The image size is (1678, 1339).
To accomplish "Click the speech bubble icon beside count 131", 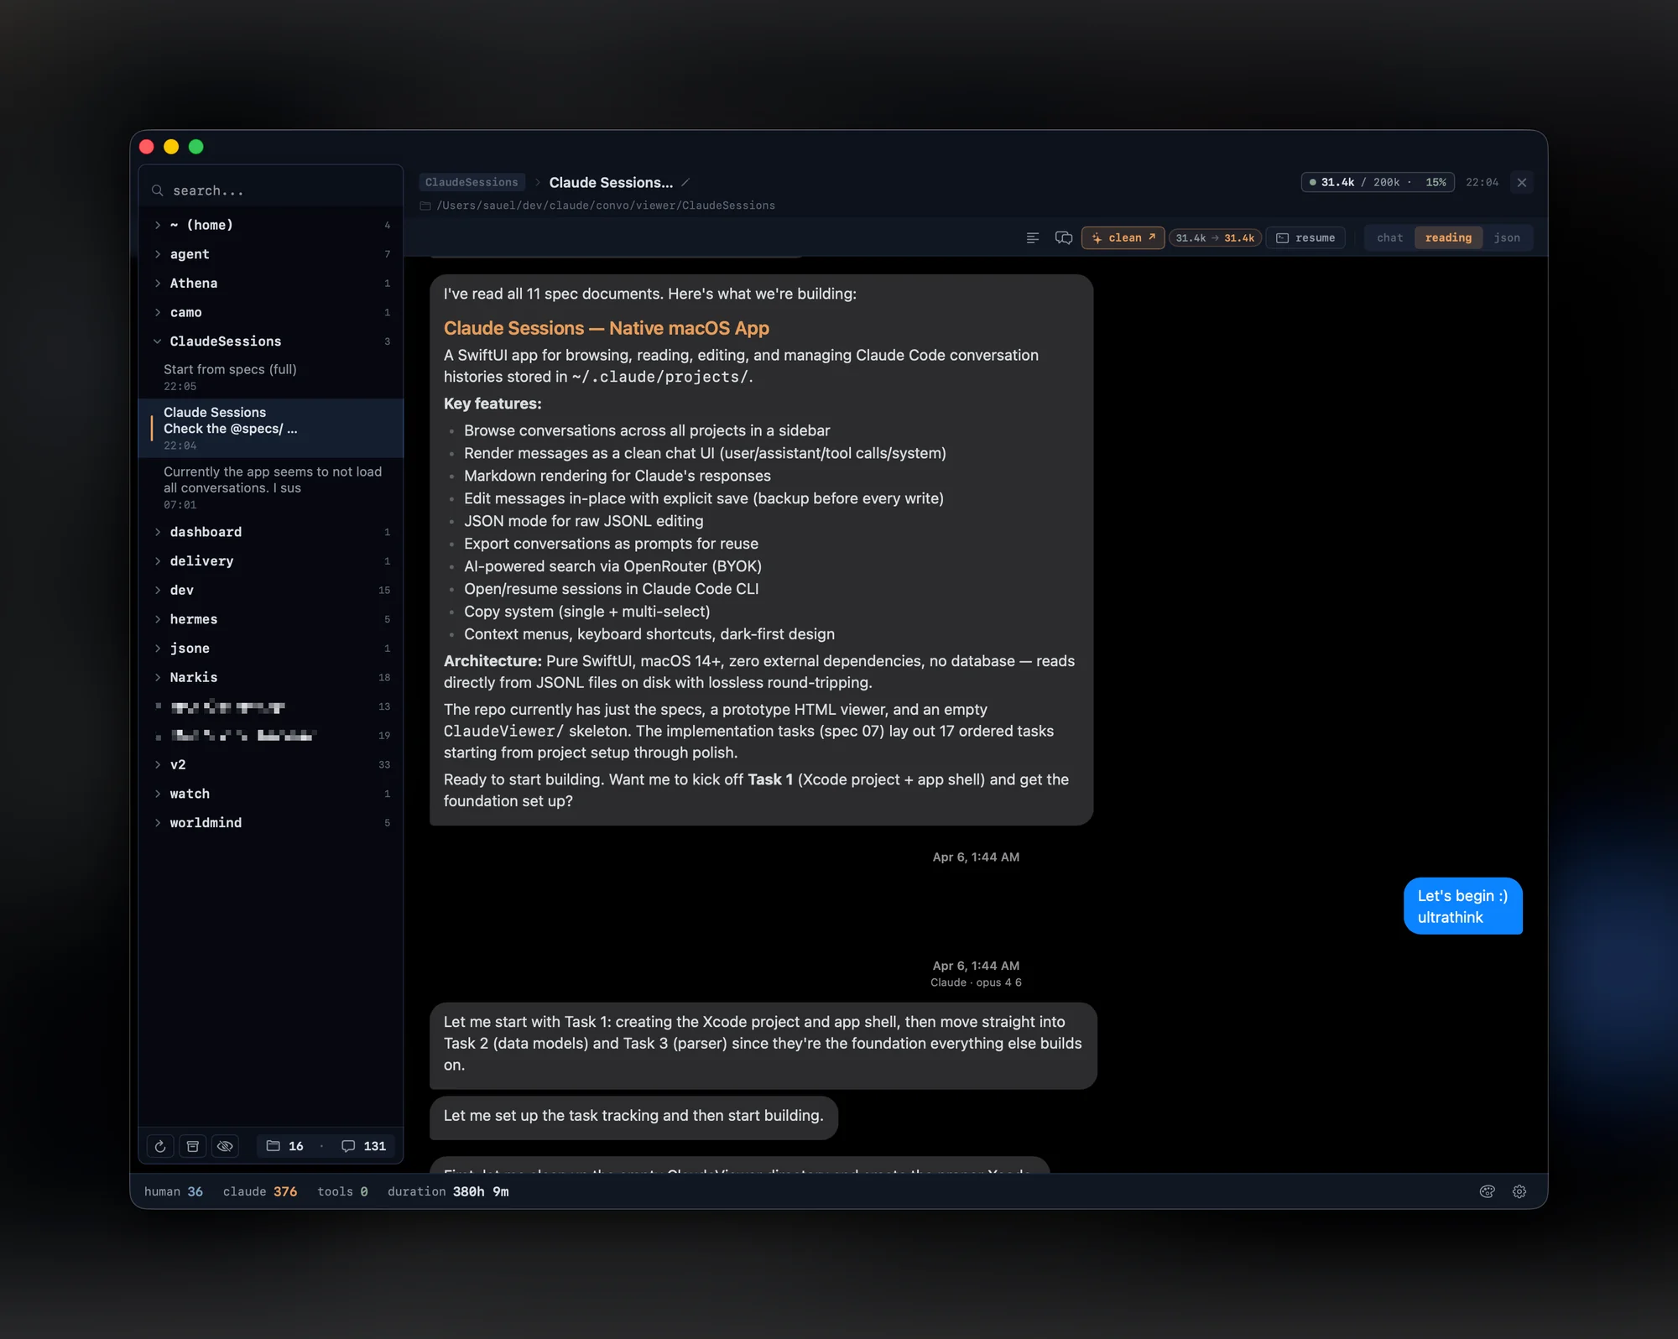I will pos(348,1146).
